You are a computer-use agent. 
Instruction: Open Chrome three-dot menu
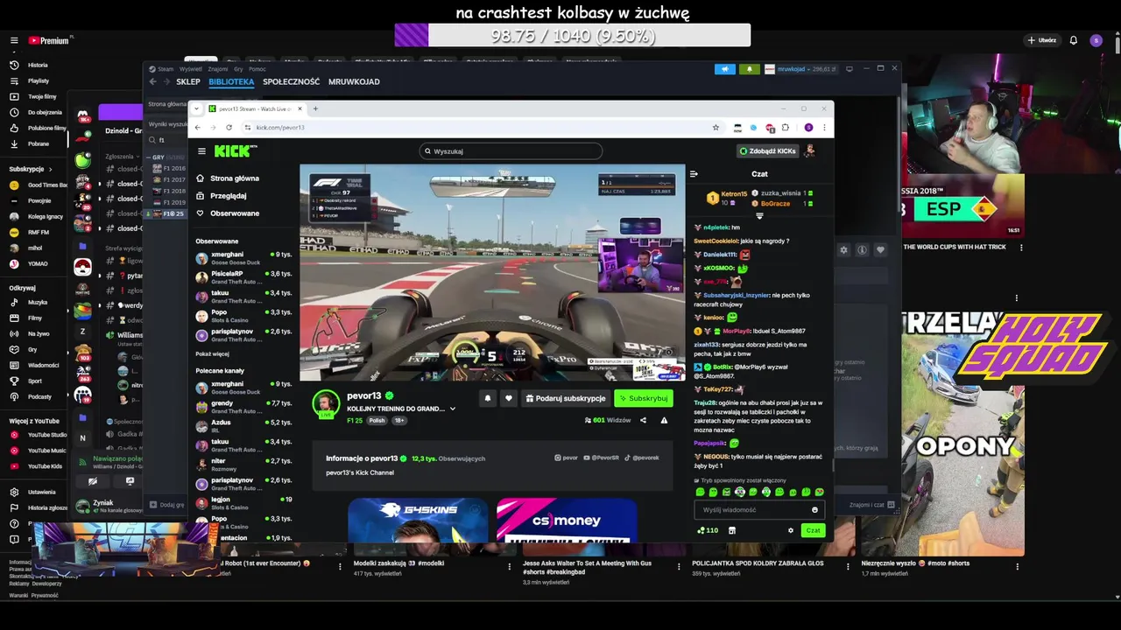click(824, 128)
